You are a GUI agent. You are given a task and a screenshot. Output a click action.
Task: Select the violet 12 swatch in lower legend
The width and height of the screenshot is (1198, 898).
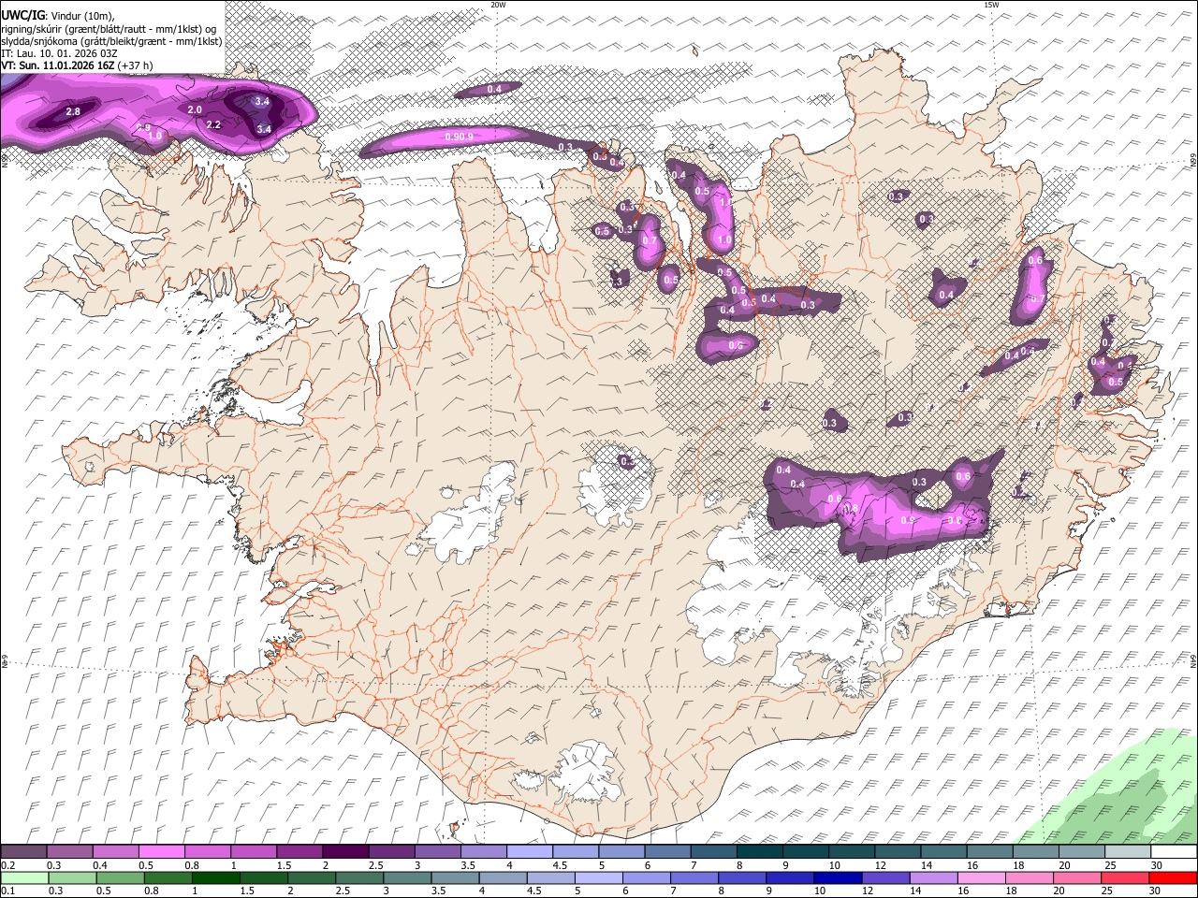(885, 877)
